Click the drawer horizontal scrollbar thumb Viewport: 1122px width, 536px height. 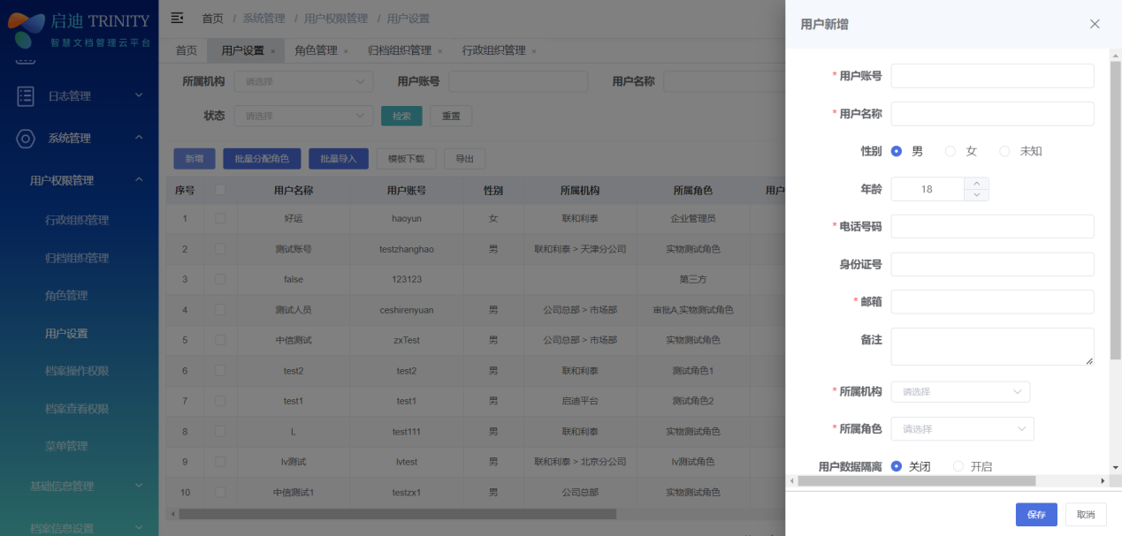pos(916,481)
